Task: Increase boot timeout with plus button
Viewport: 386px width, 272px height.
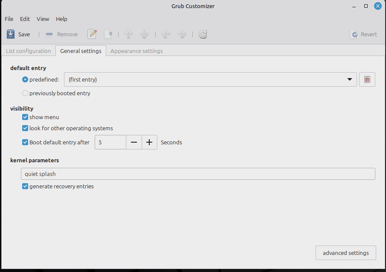Action: [x=149, y=142]
